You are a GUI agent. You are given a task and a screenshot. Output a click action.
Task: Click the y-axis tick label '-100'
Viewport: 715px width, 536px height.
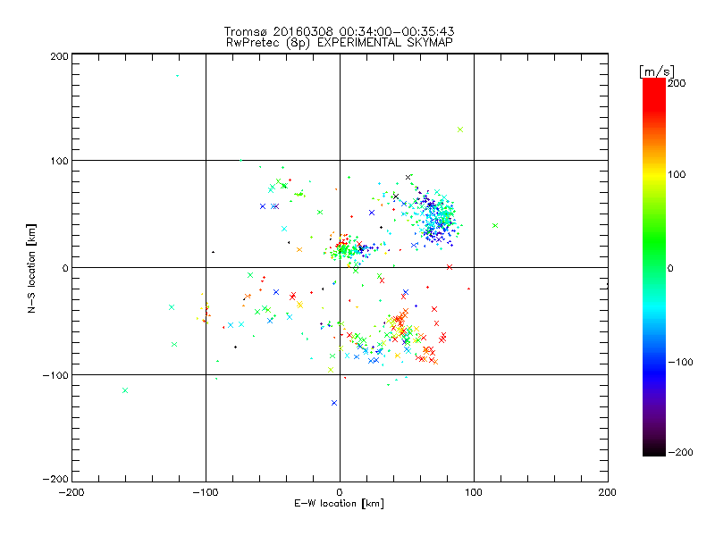[55, 375]
